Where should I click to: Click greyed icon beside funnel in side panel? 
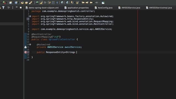tap(9, 7)
